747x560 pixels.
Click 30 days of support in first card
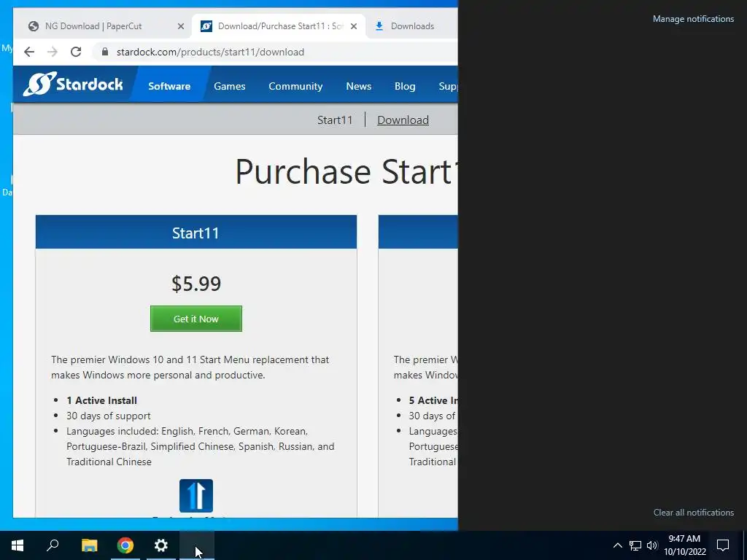click(108, 416)
